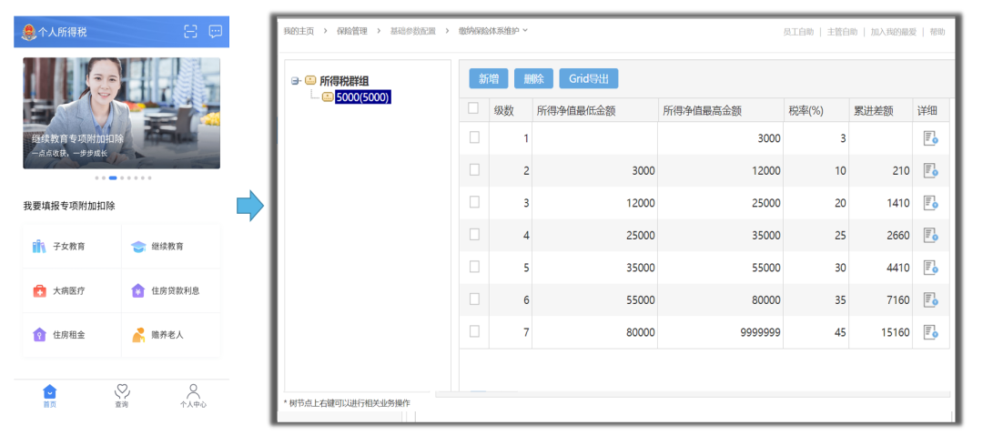Open the 缴纳保险体系维护 breadcrumb dropdown
983x436 pixels.
[525, 30]
